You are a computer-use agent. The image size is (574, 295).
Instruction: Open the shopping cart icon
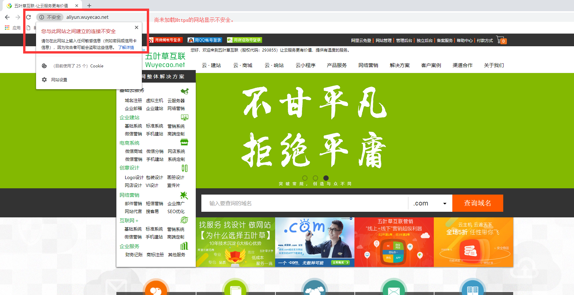pyautogui.click(x=501, y=40)
